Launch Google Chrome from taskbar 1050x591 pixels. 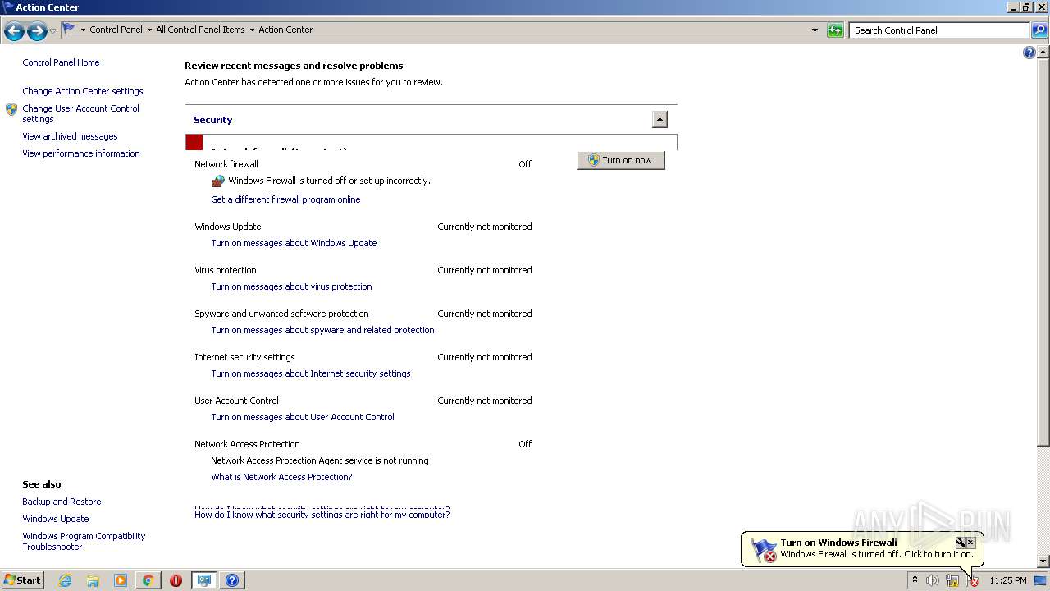coord(148,580)
